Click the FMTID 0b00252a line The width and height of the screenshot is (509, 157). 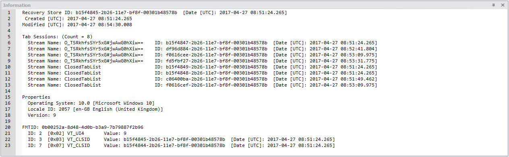pos(83,127)
